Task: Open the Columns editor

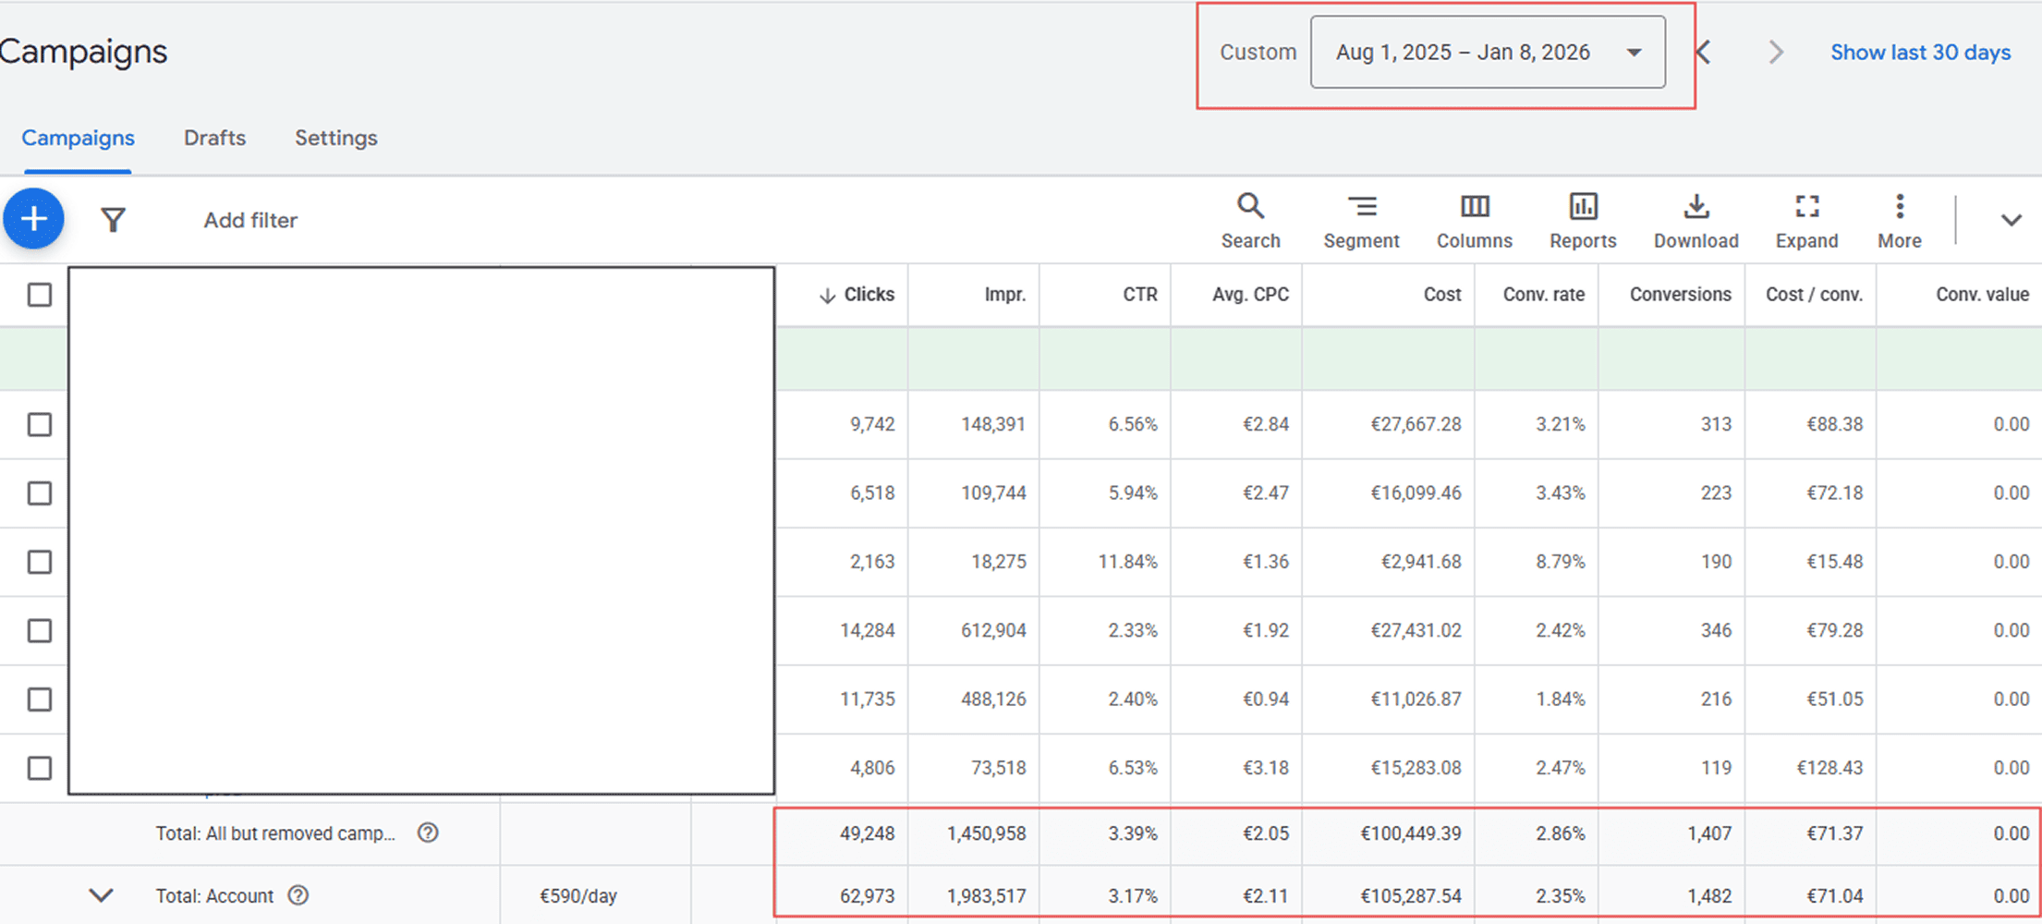Action: pos(1474,220)
